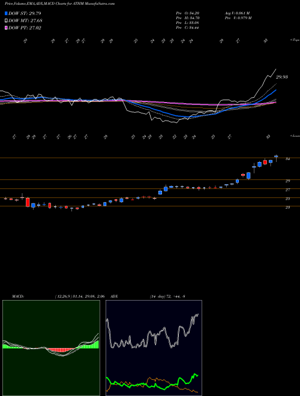
Task: Select the 'DOW MT: 27.68' legend text
Action: tap(25, 21)
